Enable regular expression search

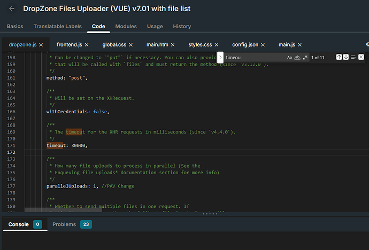pyautogui.click(x=305, y=57)
